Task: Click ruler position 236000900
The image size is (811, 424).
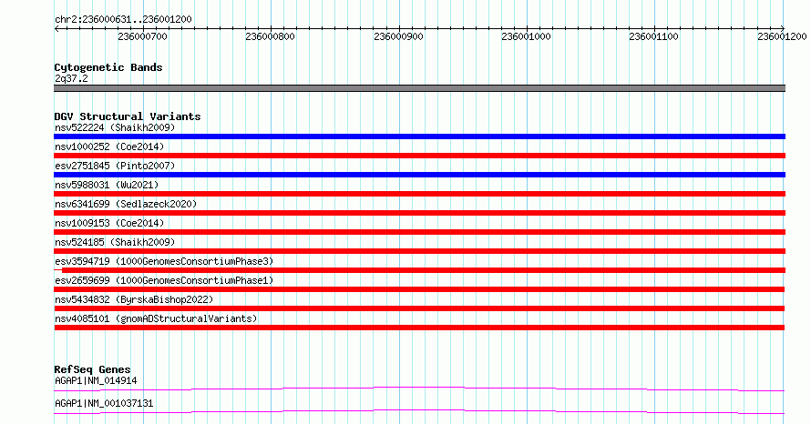Action: [x=398, y=36]
